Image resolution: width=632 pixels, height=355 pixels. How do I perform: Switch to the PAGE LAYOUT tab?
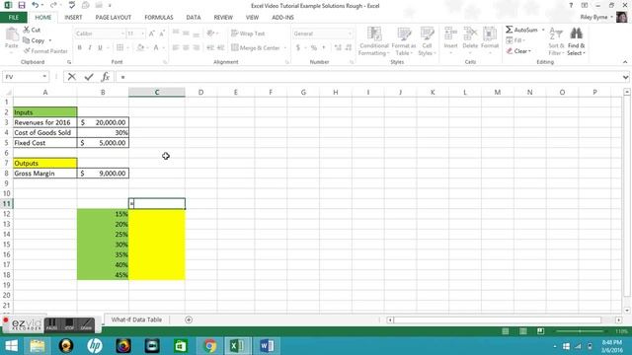pyautogui.click(x=114, y=18)
